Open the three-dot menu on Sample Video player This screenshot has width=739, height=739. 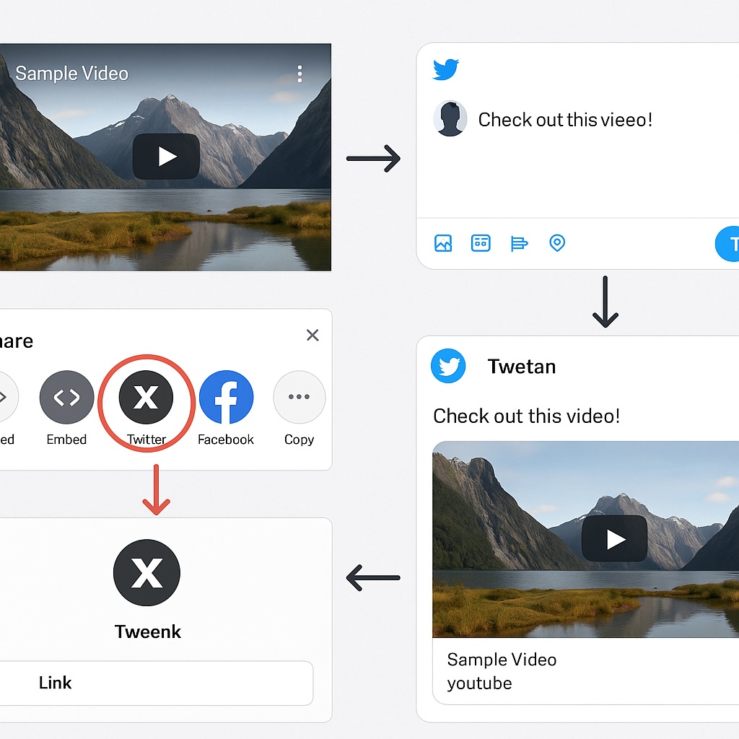[299, 74]
